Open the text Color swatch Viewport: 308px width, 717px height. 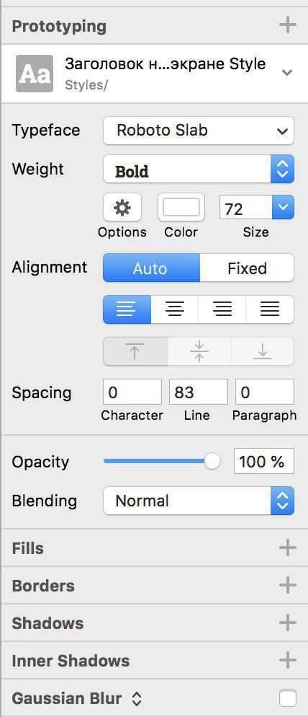[181, 208]
